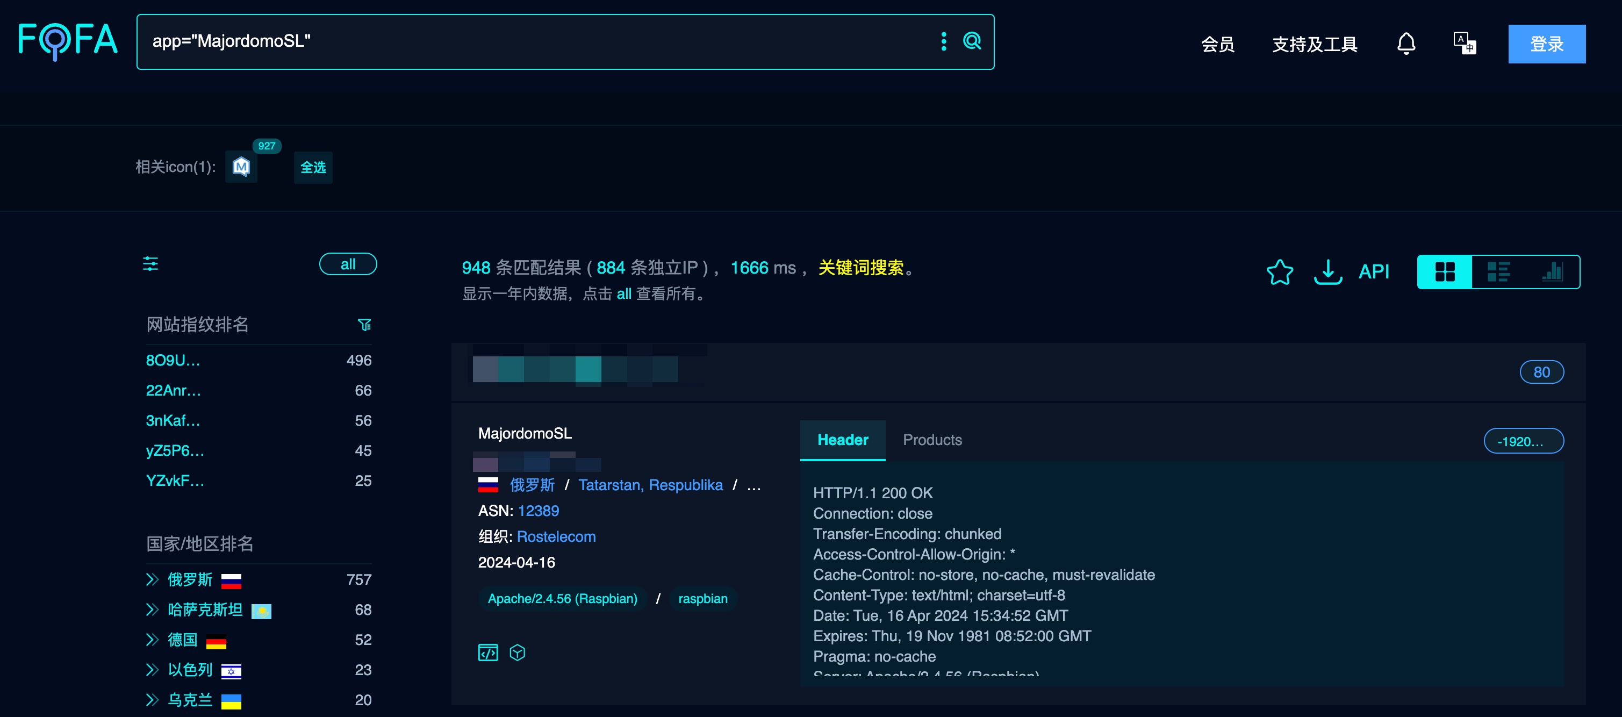Expand the 德国 country entry
The width and height of the screenshot is (1622, 717).
click(152, 640)
